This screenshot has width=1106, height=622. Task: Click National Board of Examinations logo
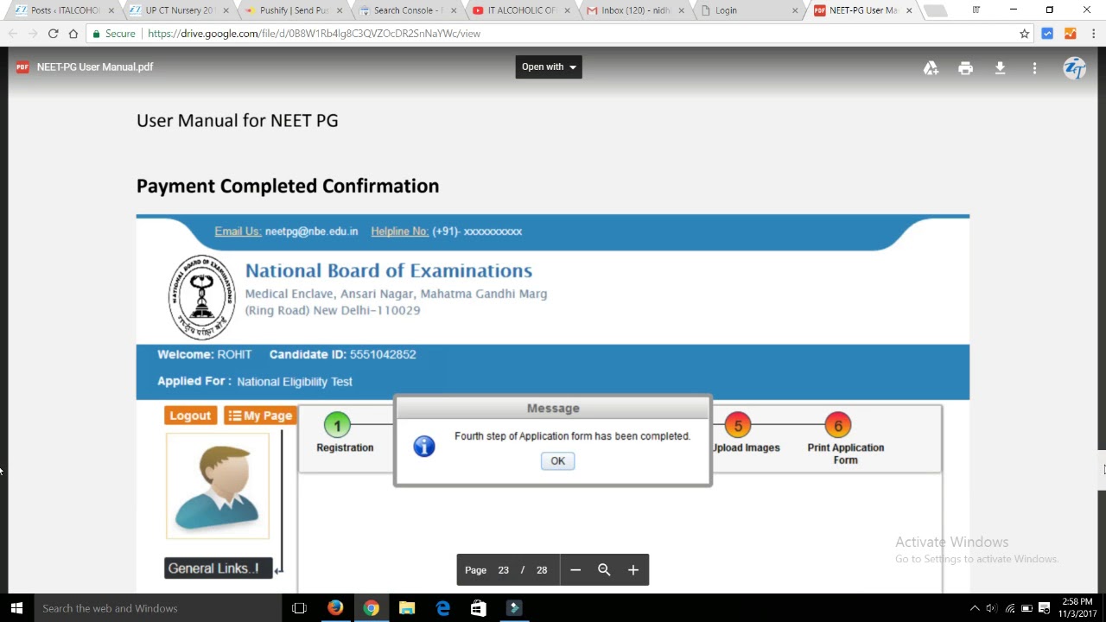pos(201,297)
